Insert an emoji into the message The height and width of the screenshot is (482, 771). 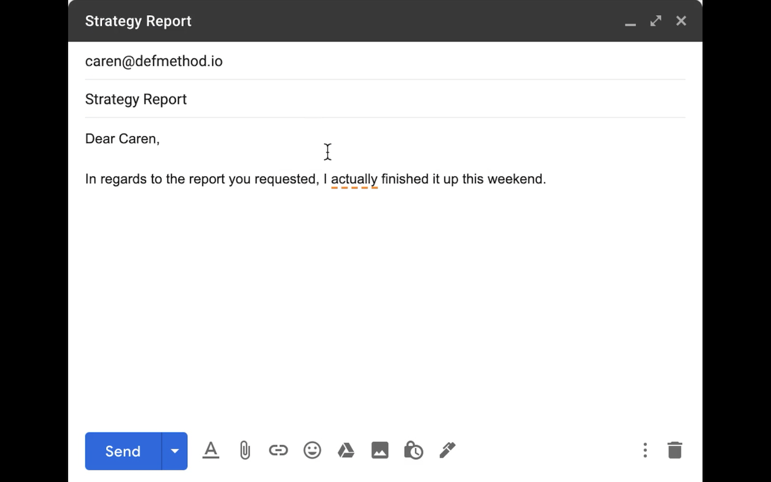click(x=312, y=449)
